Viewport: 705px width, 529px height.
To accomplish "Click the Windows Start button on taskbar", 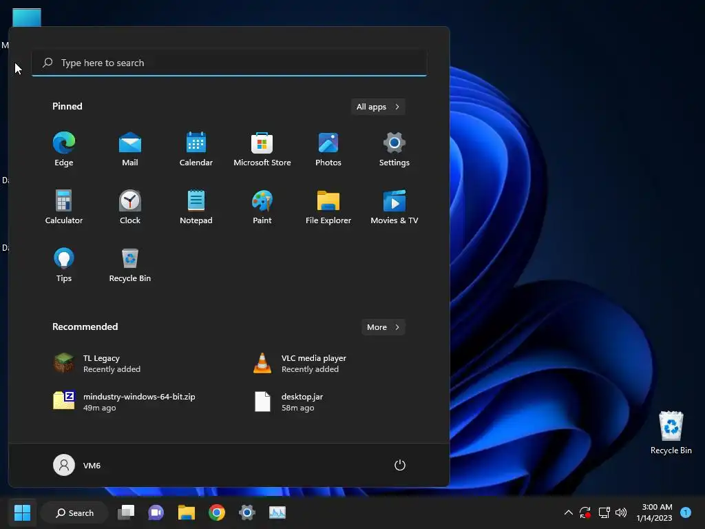I will tap(22, 512).
